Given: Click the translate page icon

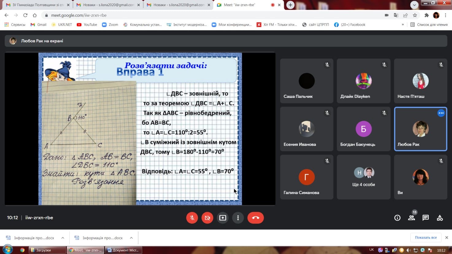Looking at the screenshot, I should [396, 15].
